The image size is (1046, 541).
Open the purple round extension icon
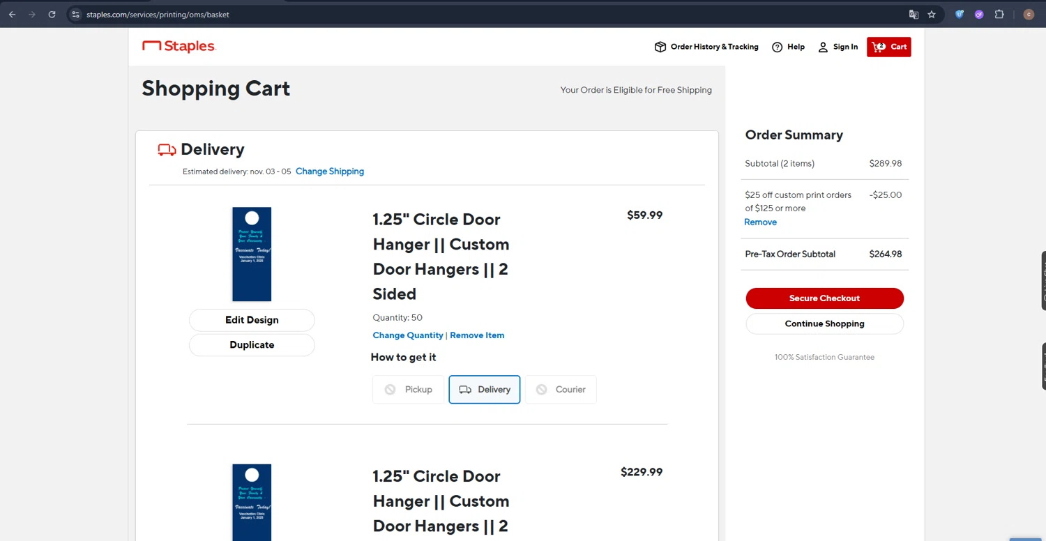click(x=979, y=14)
